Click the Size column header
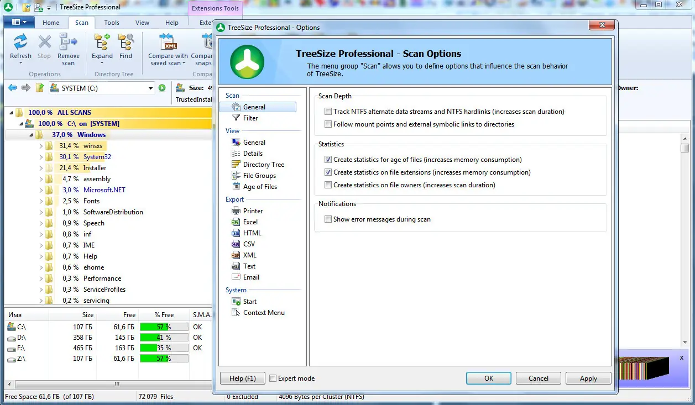The height and width of the screenshot is (405, 695). tap(72, 315)
